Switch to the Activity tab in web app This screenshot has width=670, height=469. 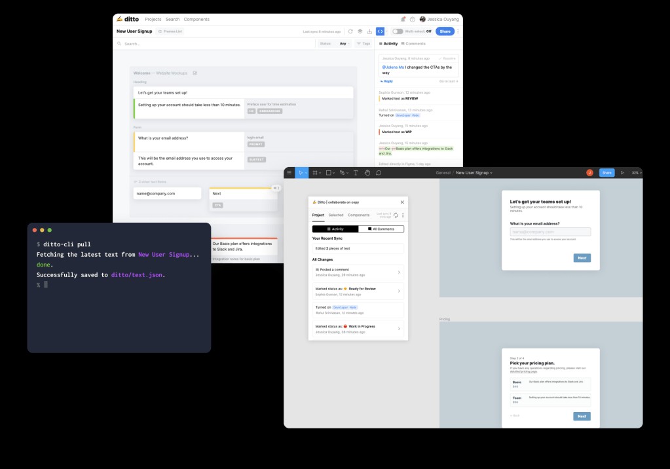click(x=388, y=44)
